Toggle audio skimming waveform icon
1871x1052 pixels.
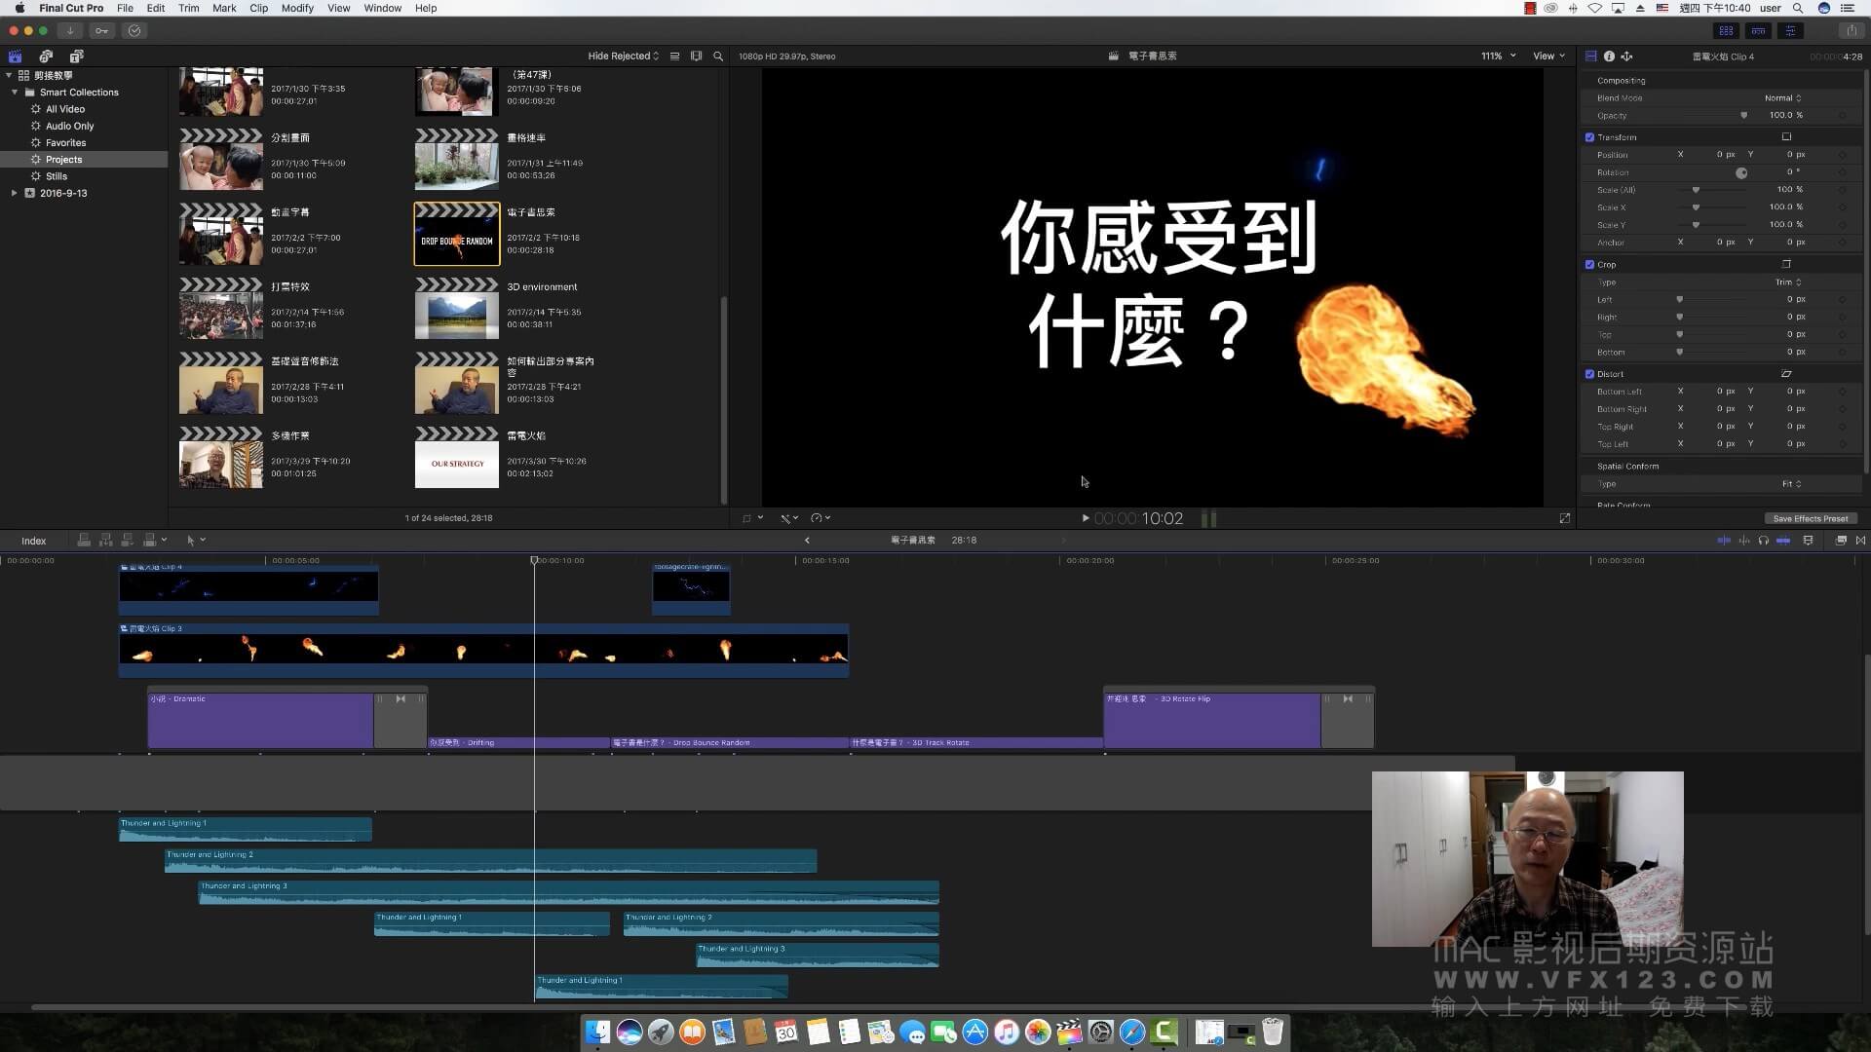coord(1744,540)
